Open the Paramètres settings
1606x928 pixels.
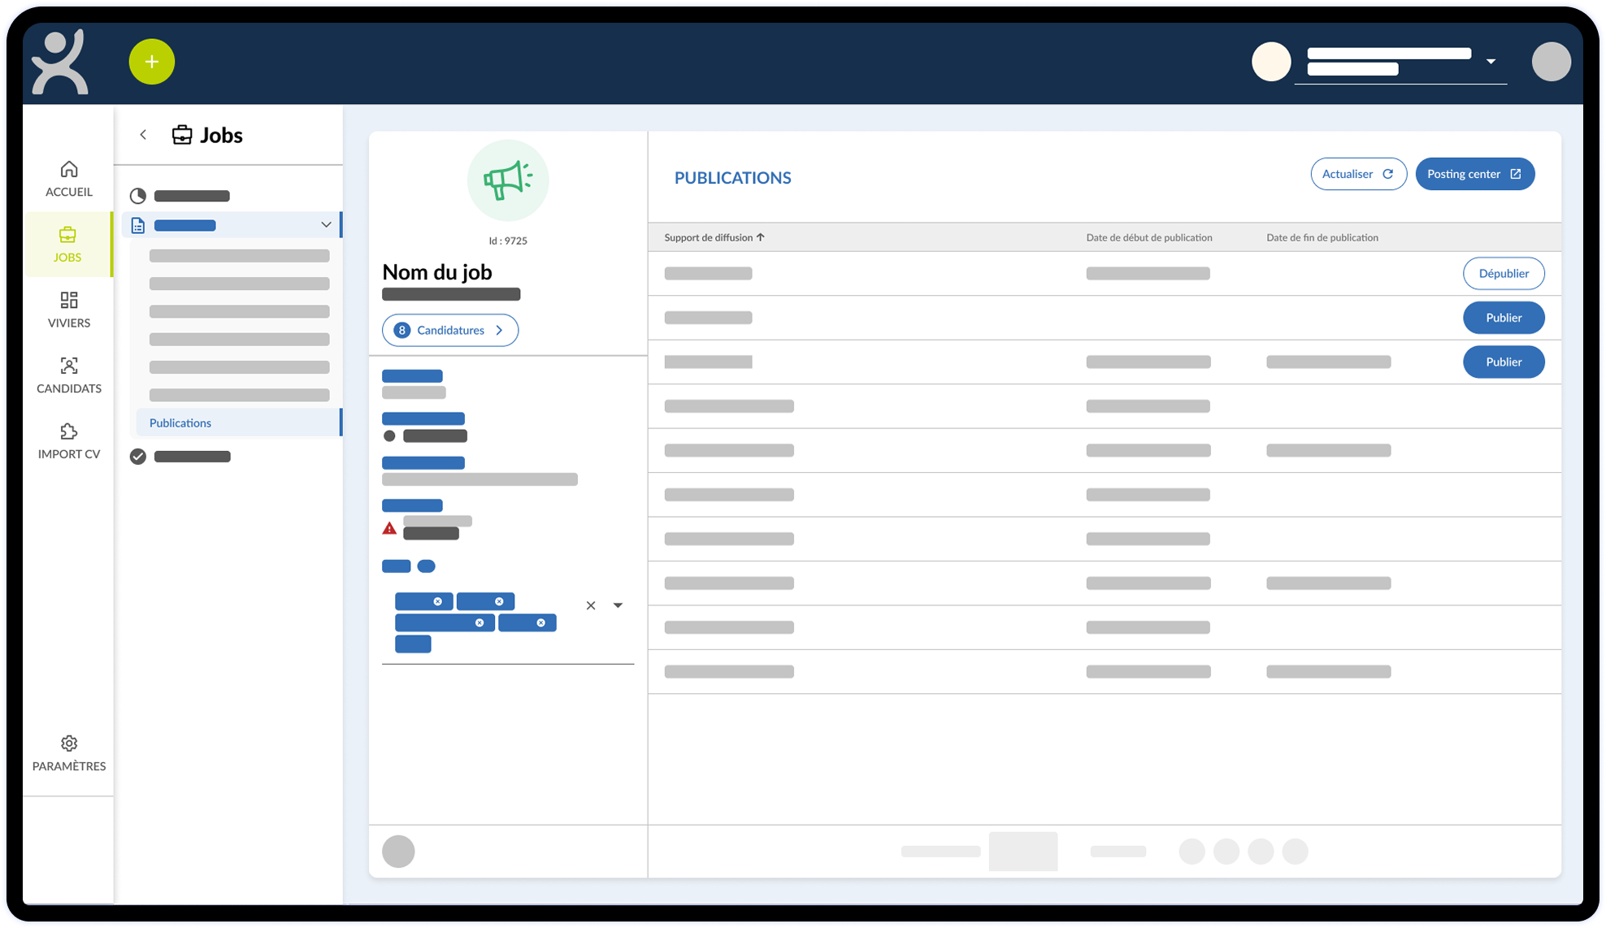click(69, 753)
